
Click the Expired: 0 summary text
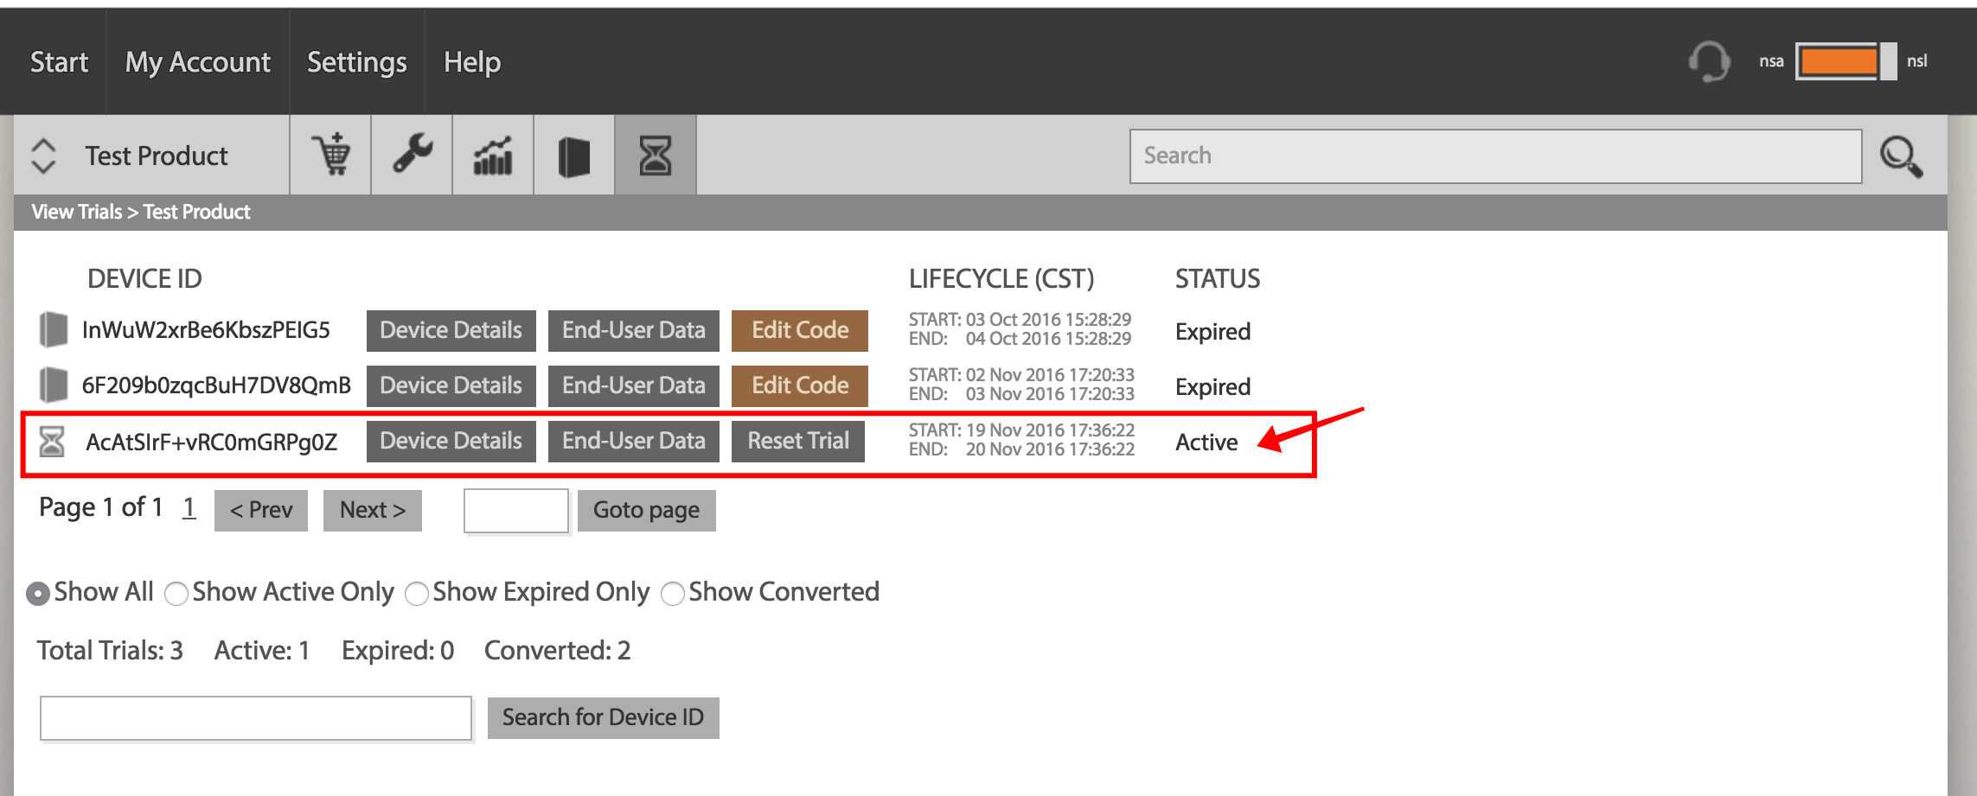tap(398, 651)
